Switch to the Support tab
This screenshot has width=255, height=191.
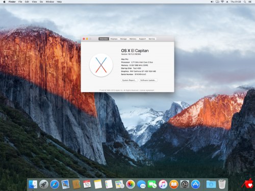pyautogui.click(x=142, y=39)
